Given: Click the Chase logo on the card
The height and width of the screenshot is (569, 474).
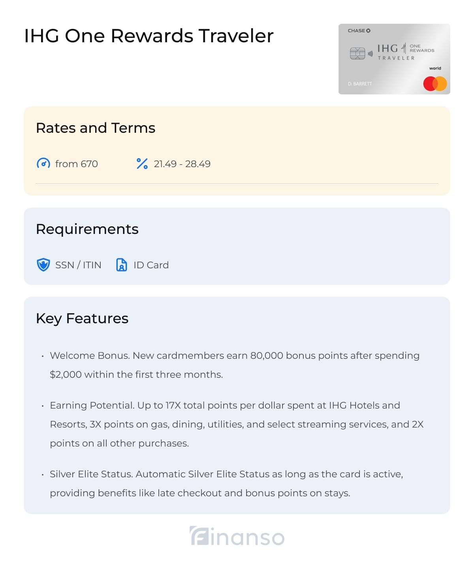Looking at the screenshot, I should (x=359, y=31).
